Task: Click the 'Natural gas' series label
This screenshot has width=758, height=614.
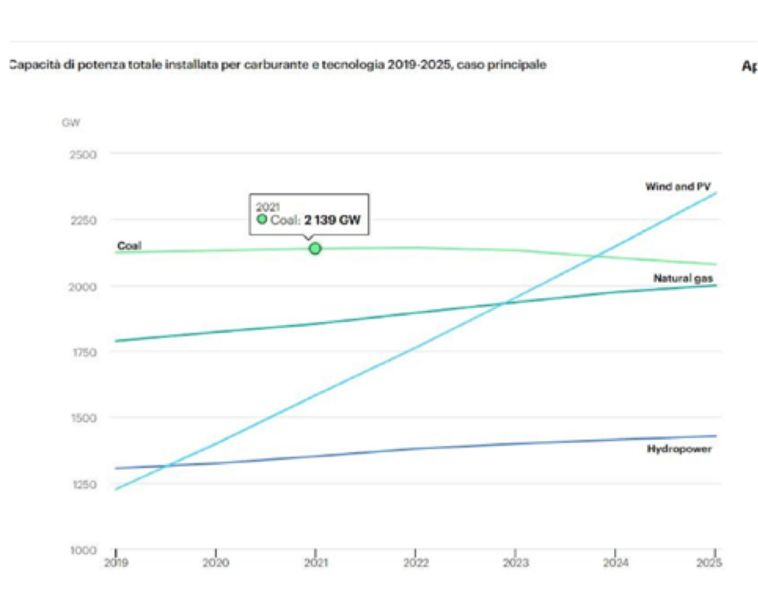Action: (683, 278)
